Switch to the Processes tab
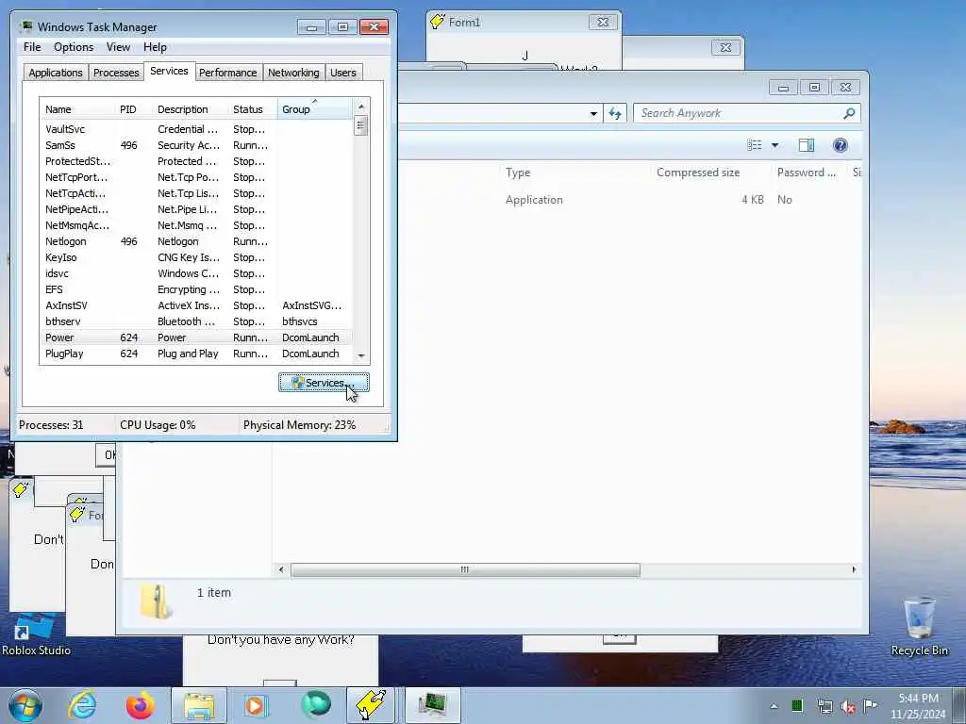 click(116, 73)
